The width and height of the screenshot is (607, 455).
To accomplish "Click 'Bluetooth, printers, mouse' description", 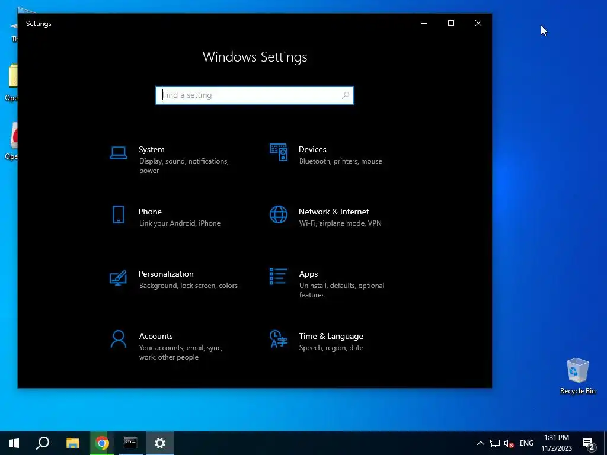I will tap(341, 161).
